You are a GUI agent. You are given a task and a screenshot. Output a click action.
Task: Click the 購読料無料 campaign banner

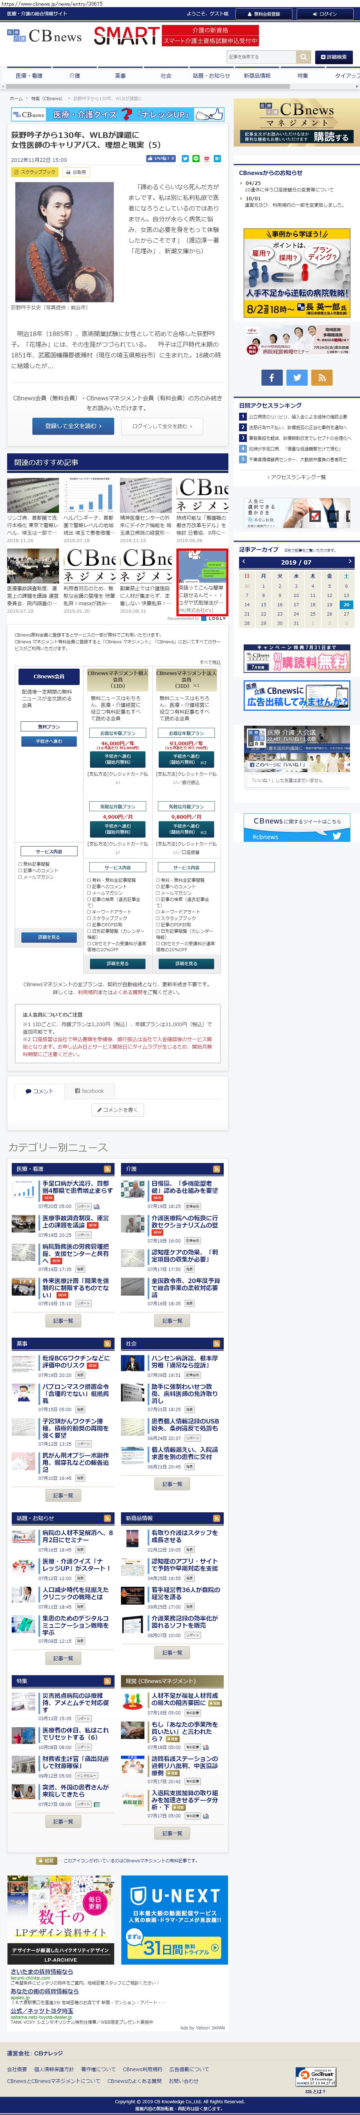pos(296,658)
